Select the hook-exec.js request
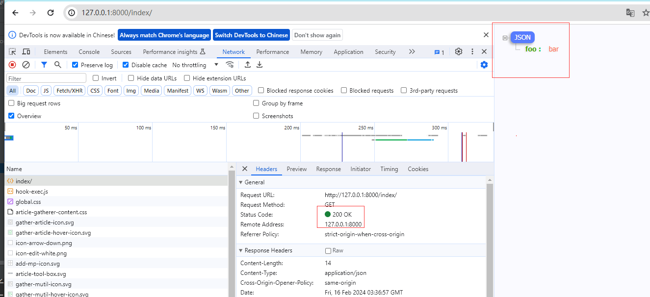The height and width of the screenshot is (297, 650). tap(116, 191)
